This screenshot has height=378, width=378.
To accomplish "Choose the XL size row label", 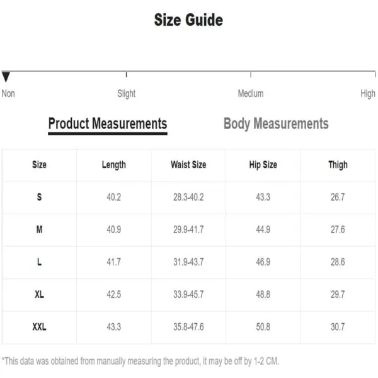I will click(x=39, y=294).
